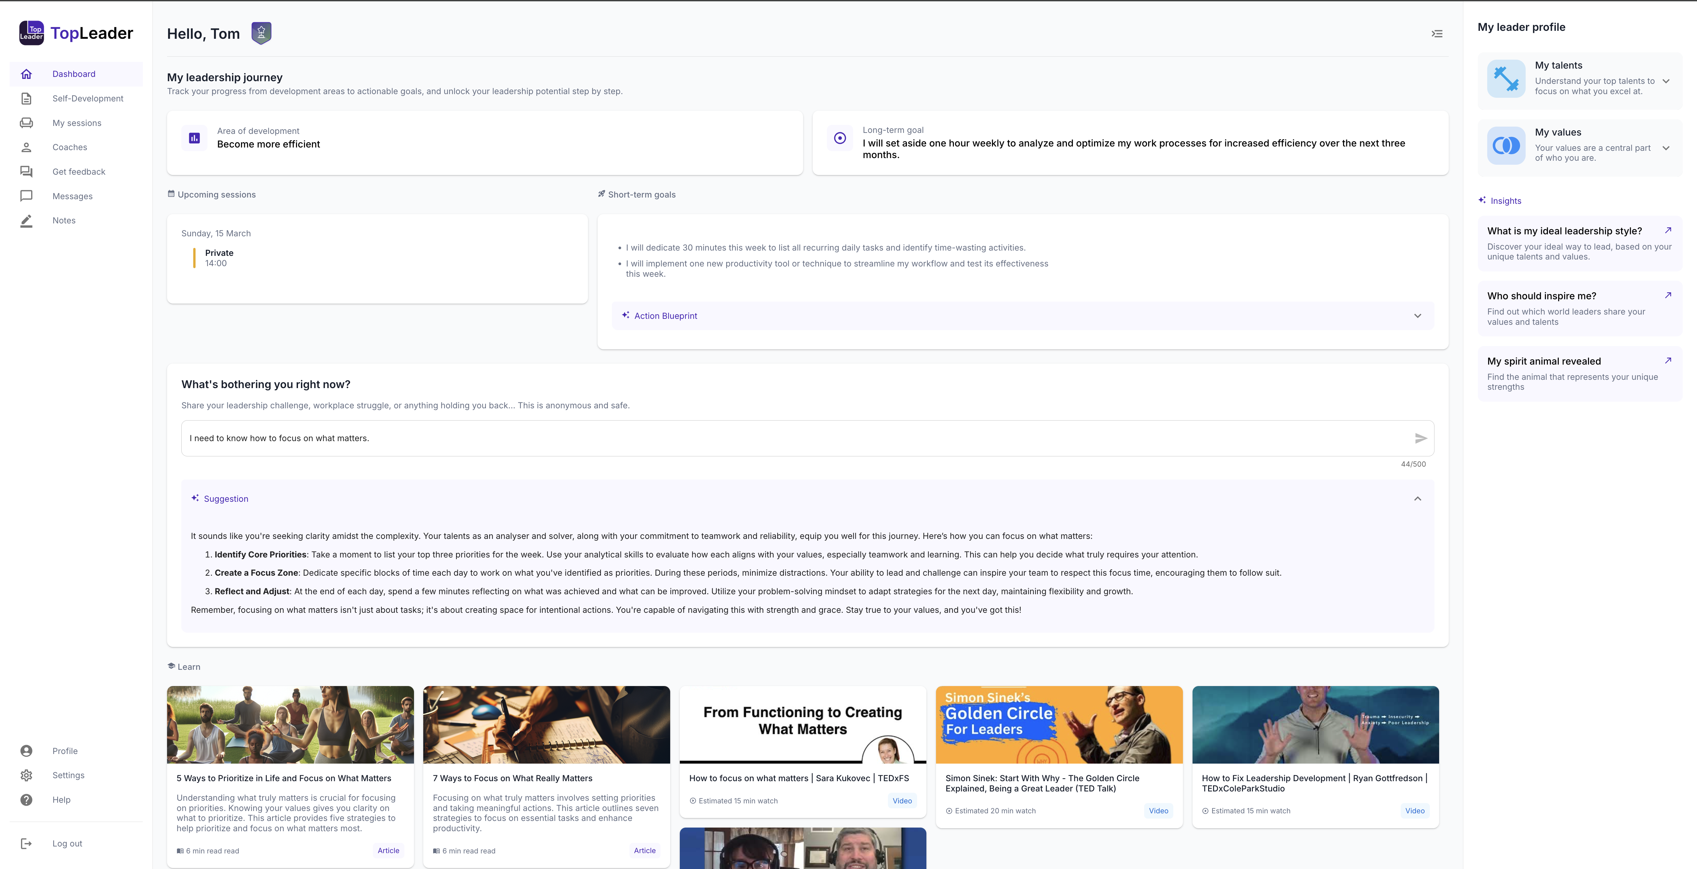Open Get feedback menu item
1697x869 pixels.
(x=79, y=172)
